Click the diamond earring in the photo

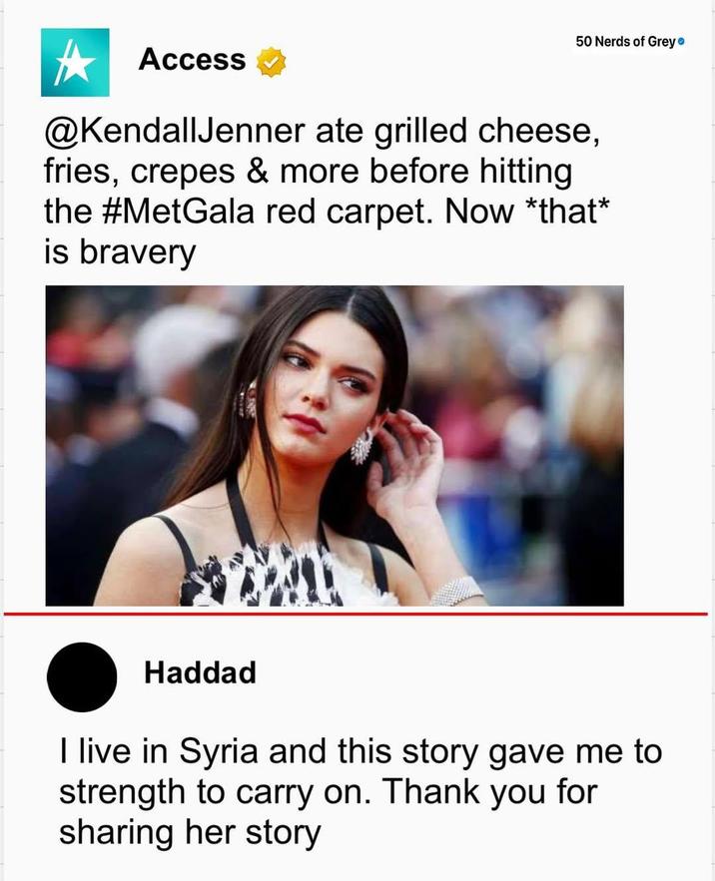pyautogui.click(x=361, y=447)
